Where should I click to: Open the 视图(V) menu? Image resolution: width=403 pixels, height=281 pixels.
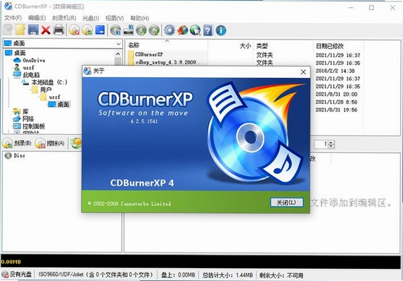point(114,18)
